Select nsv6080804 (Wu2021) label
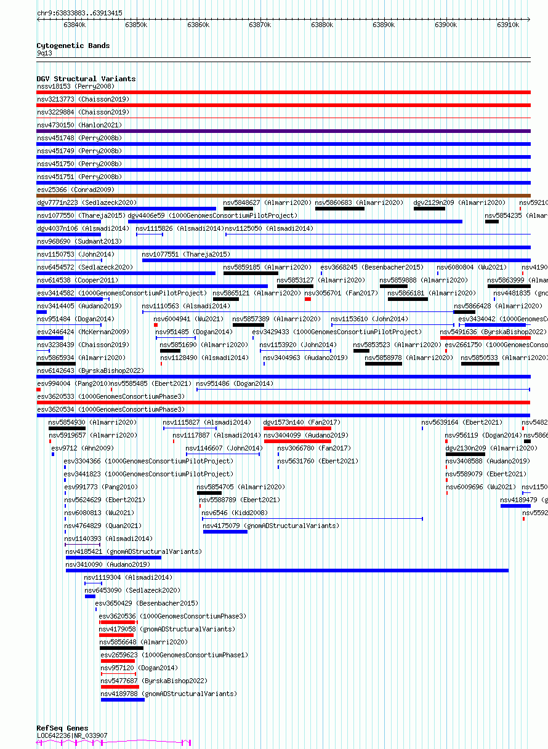The image size is (548, 749). coord(472,267)
